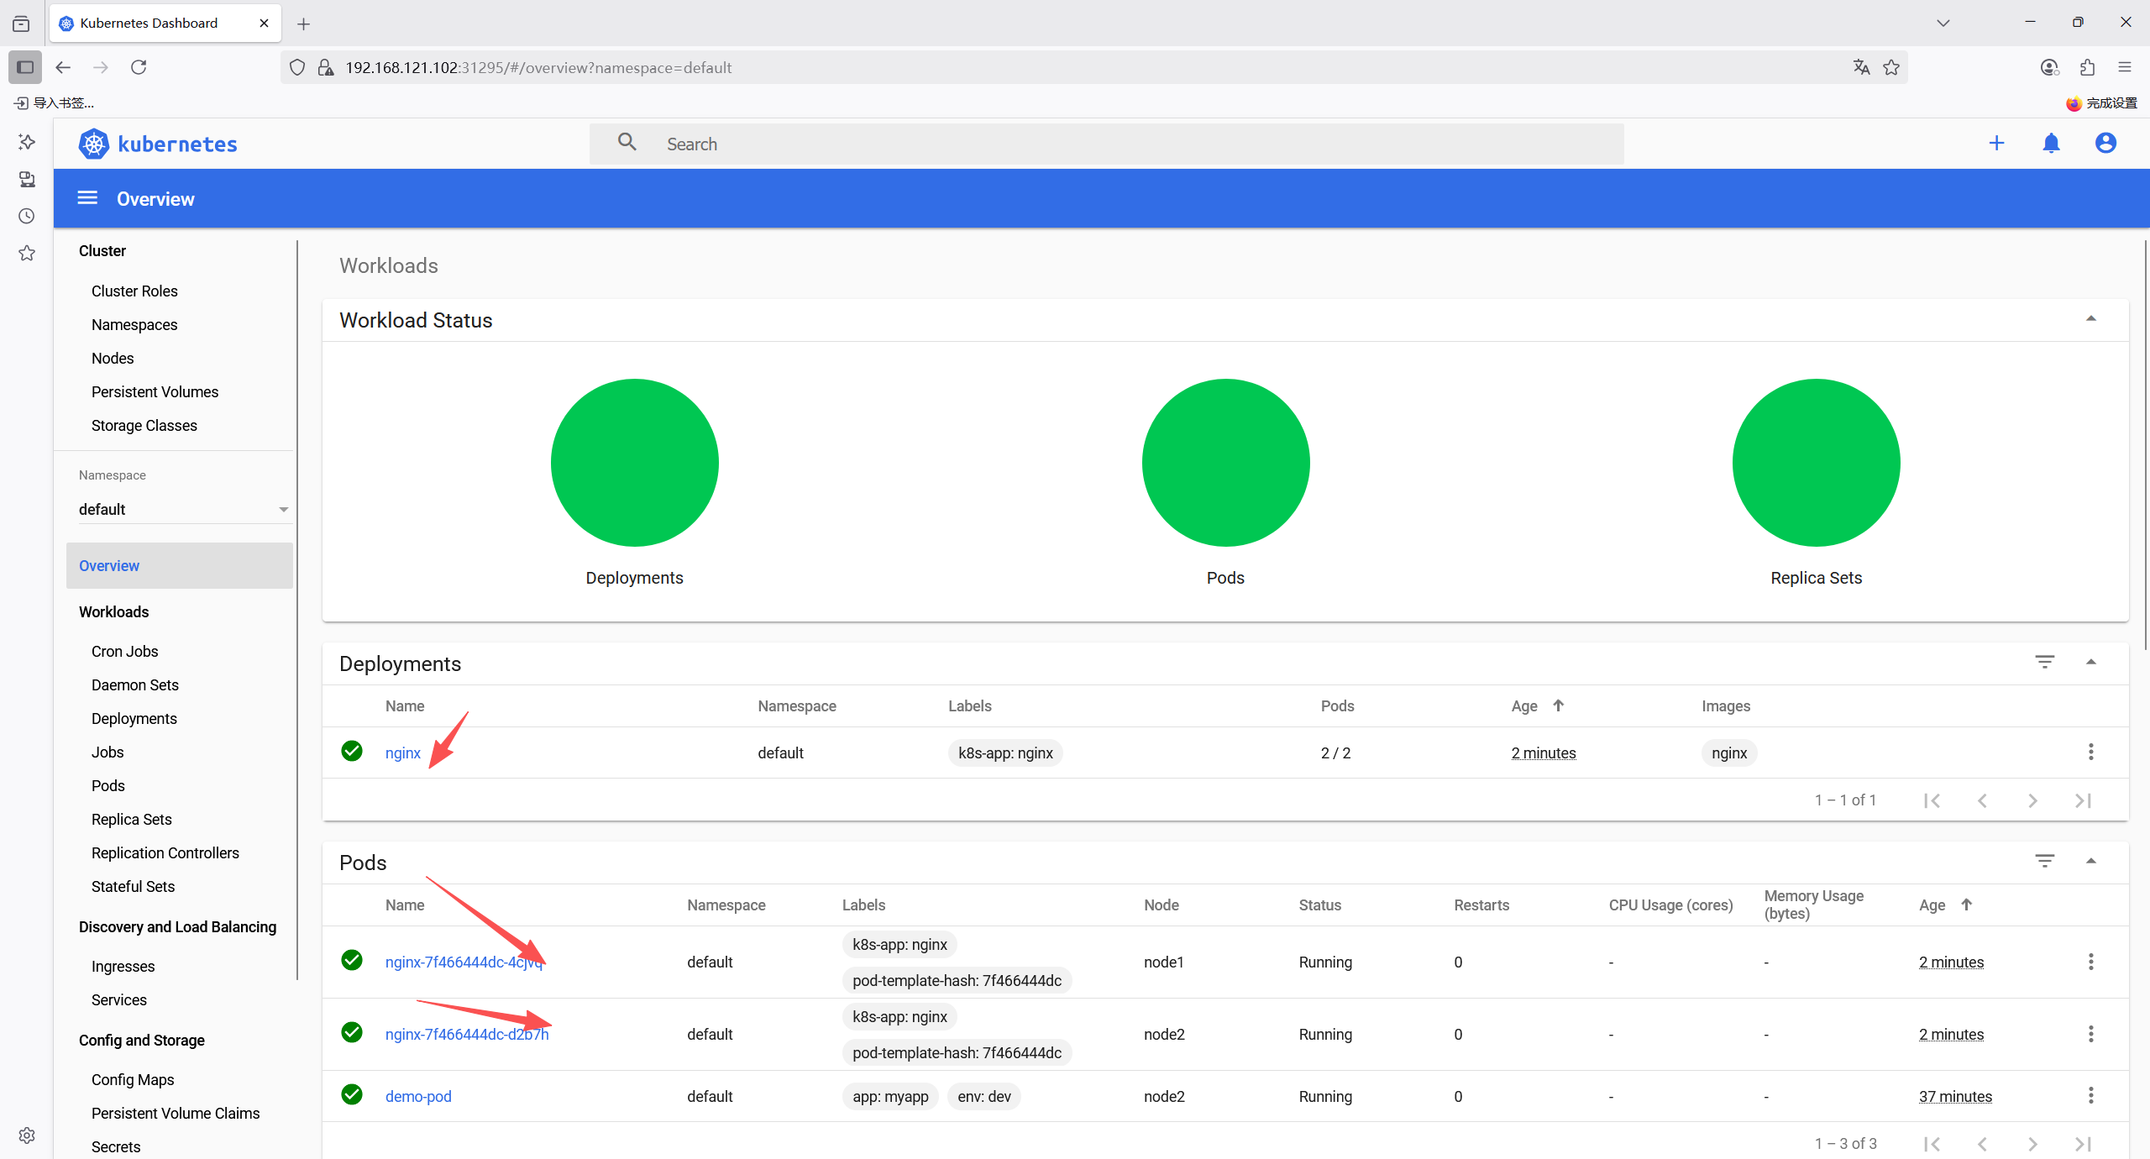This screenshot has height=1159, width=2150.
Task: Open browser sidebar settings gear
Action: [x=27, y=1135]
